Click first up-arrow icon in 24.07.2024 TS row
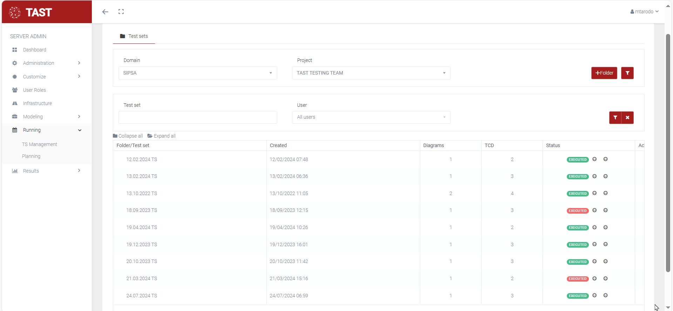This screenshot has height=311, width=673. point(594,296)
